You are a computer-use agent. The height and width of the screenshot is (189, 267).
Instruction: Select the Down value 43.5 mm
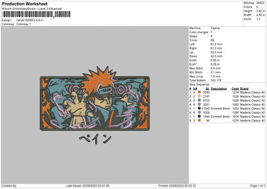216,56
